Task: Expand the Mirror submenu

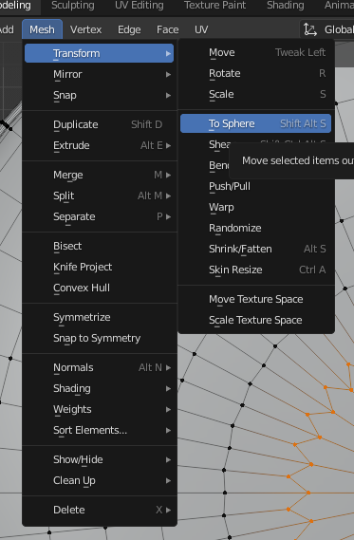Action: click(x=99, y=74)
